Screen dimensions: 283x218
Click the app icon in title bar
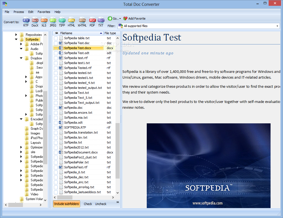5,4
